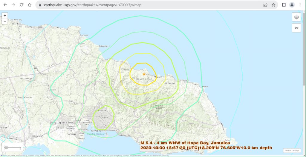306x157 pixels.
Task: Show the map legend key
Action: [296, 28]
